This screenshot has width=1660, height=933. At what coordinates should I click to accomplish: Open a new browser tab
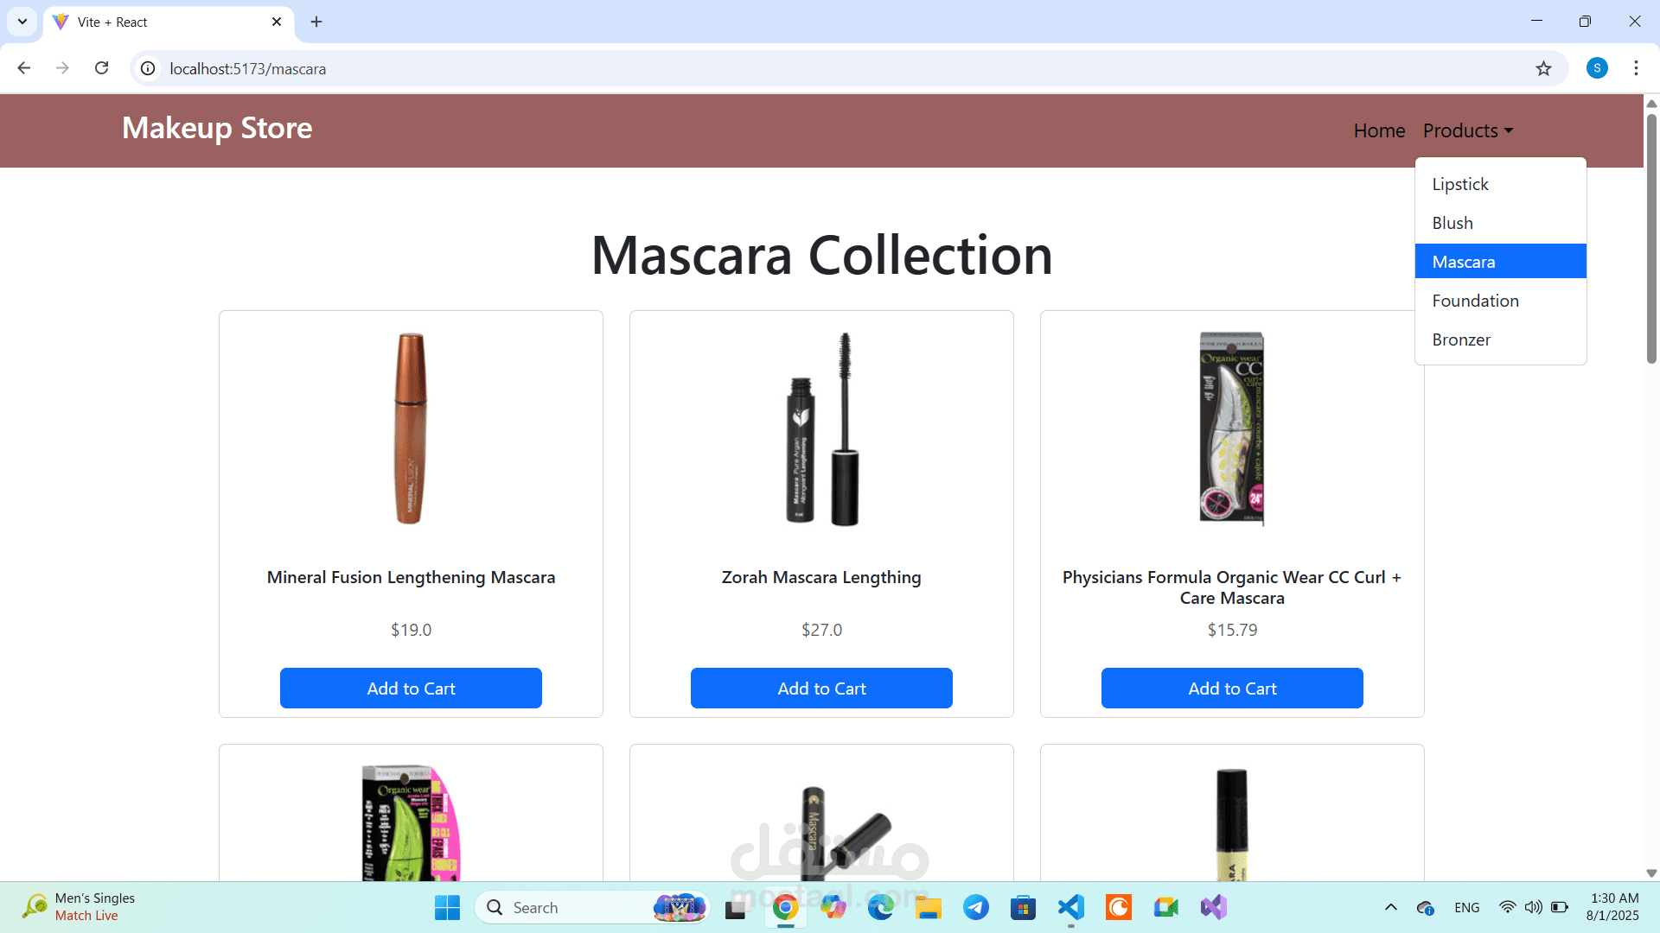(316, 22)
